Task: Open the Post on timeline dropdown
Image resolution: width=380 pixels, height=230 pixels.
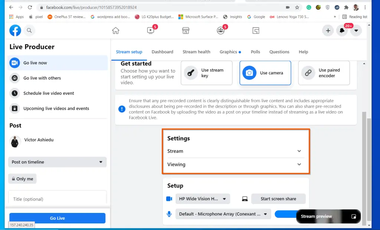Action: click(57, 162)
